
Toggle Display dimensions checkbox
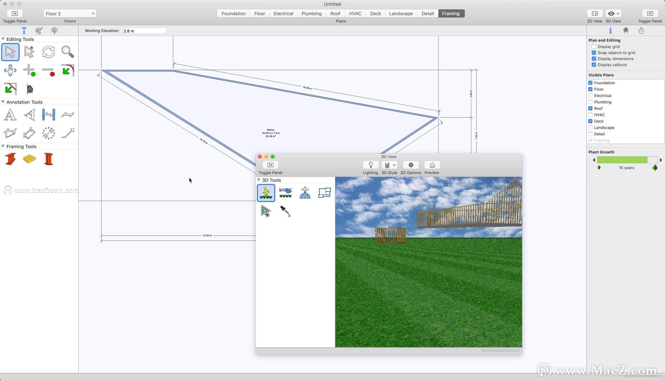tap(594, 59)
